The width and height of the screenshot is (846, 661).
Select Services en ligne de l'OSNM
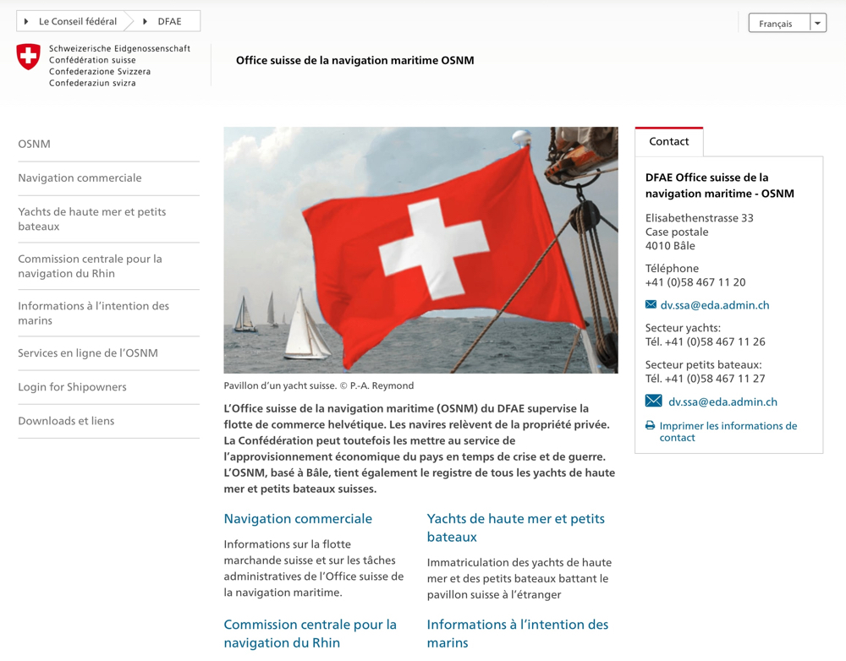[x=88, y=353]
